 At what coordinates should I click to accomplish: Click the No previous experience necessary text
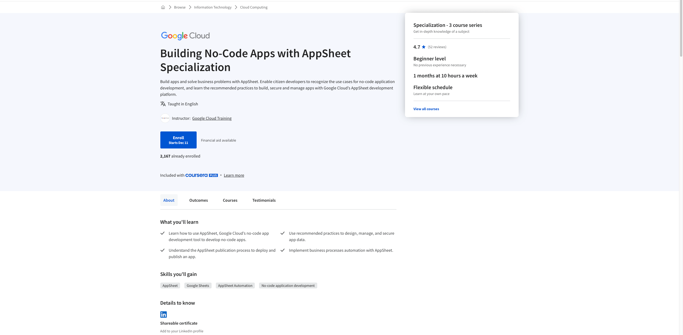pos(440,65)
